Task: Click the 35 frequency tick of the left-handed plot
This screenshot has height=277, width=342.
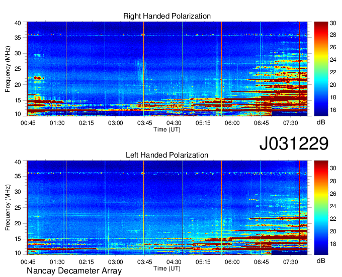Action: (18, 176)
